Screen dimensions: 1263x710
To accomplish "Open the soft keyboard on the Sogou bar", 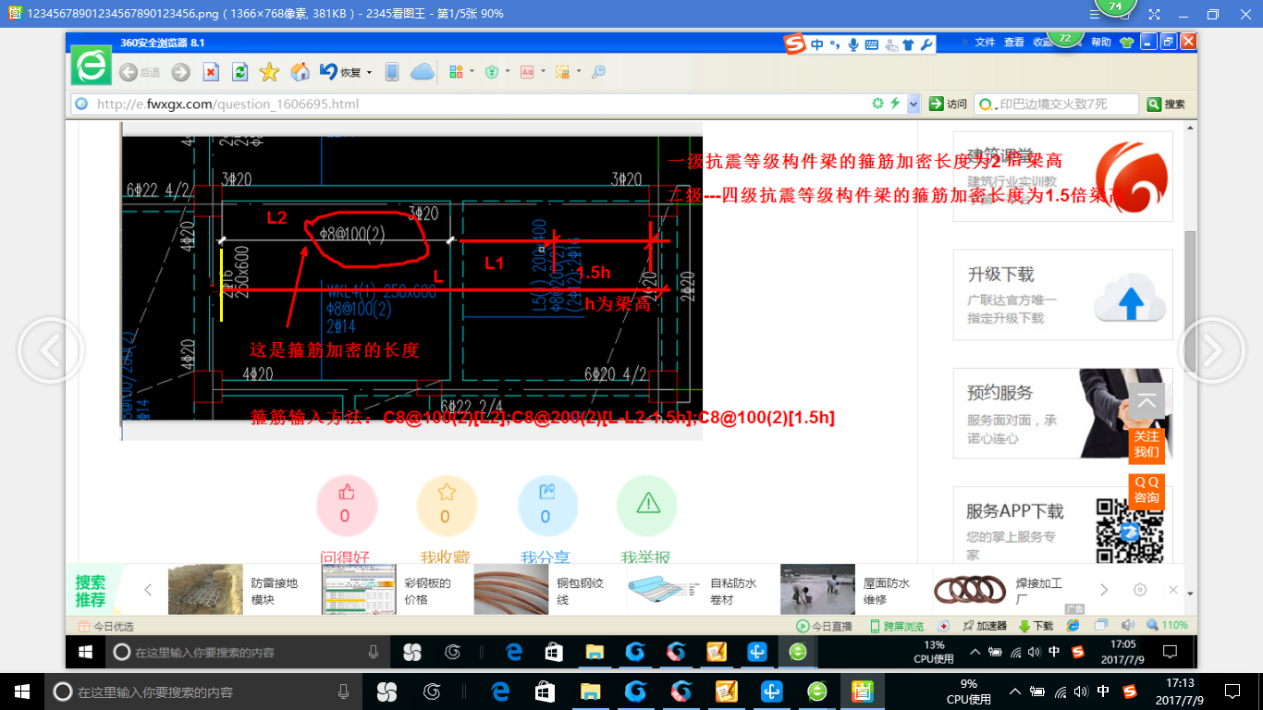I will pyautogui.click(x=871, y=44).
